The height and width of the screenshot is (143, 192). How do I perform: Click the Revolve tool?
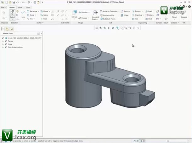point(83,12)
